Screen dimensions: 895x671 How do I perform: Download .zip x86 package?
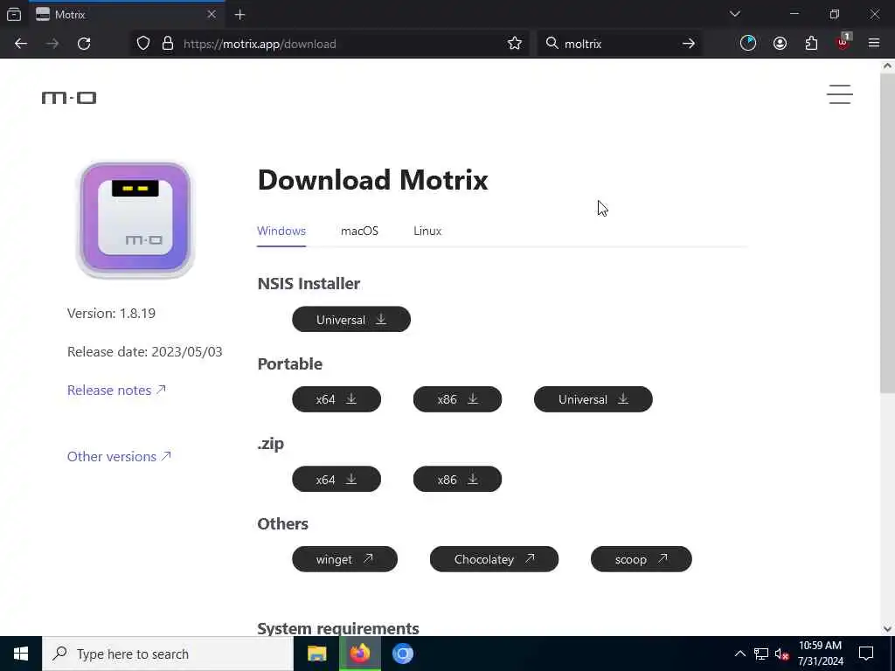pos(457,480)
